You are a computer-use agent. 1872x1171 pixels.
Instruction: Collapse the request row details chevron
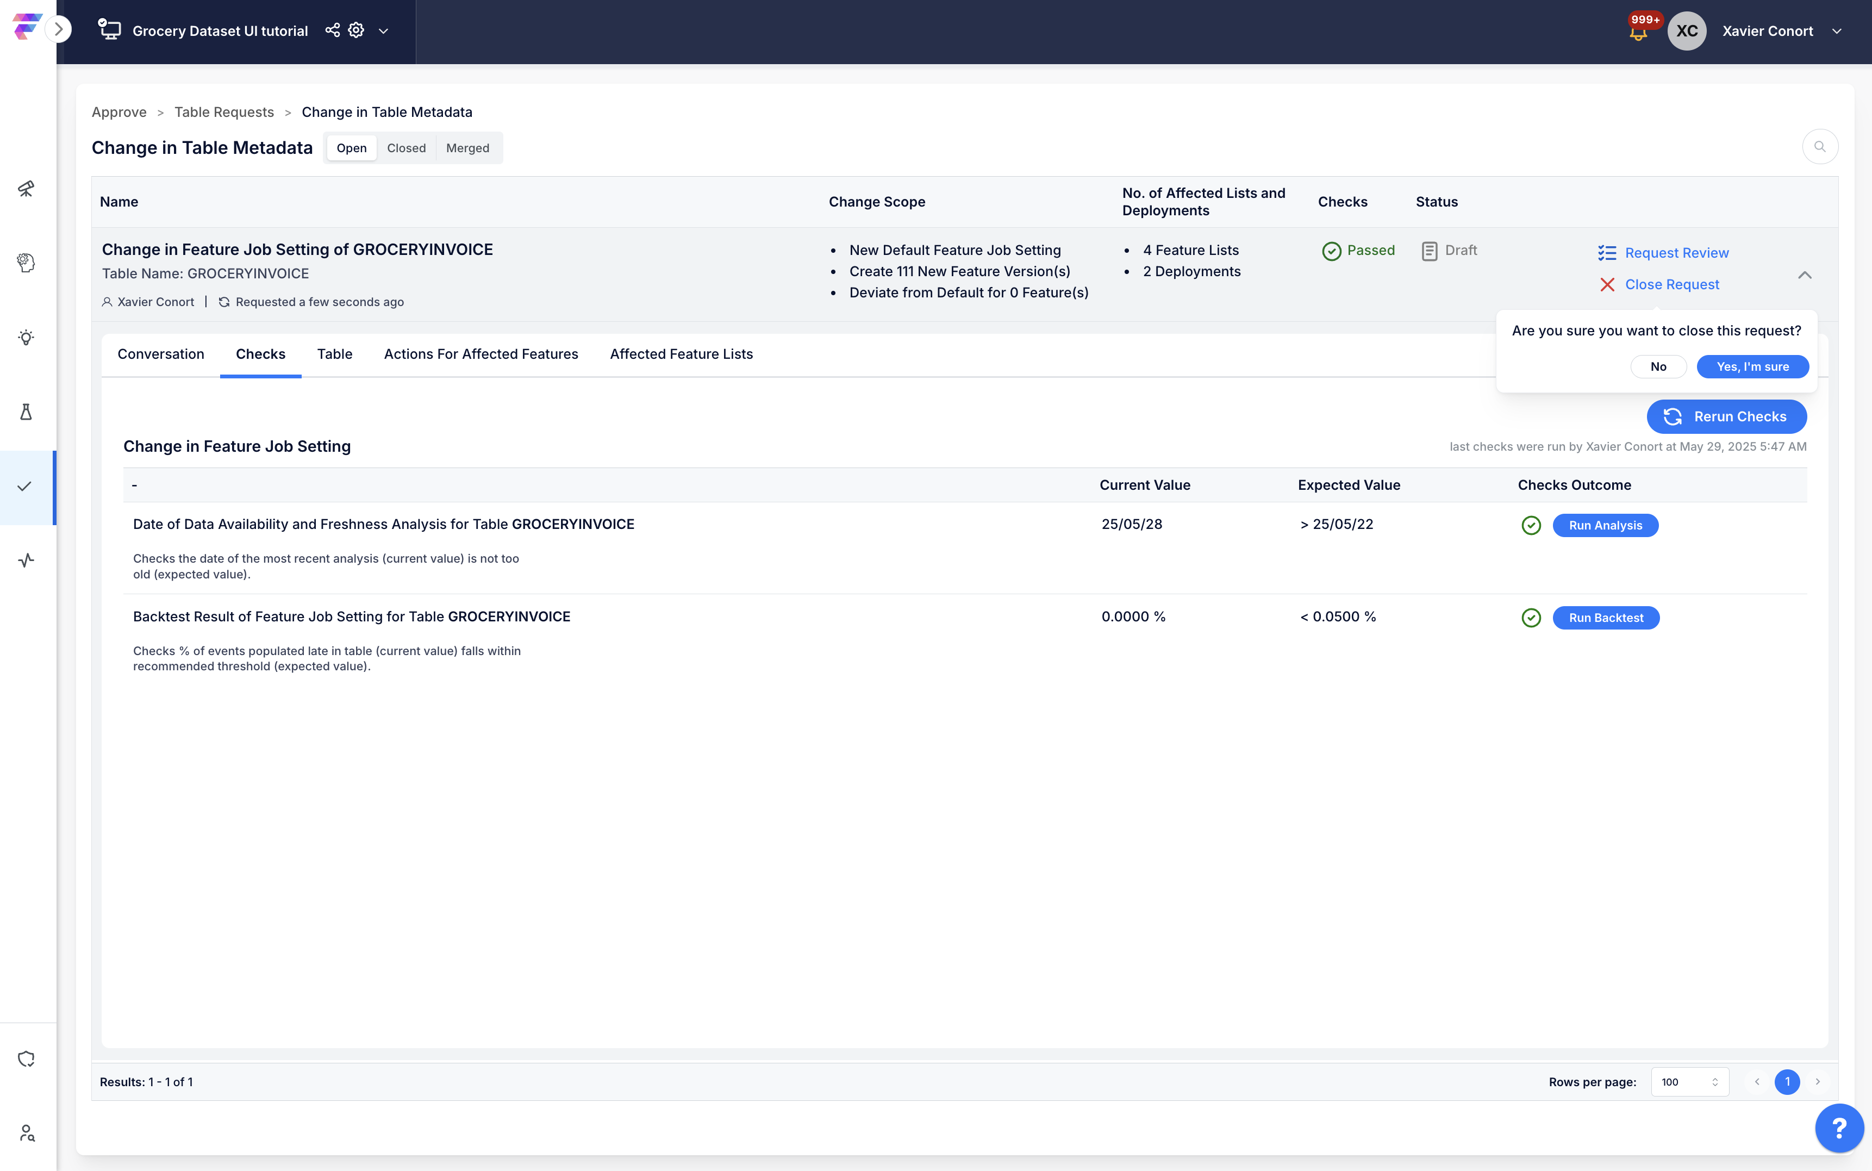pos(1805,275)
